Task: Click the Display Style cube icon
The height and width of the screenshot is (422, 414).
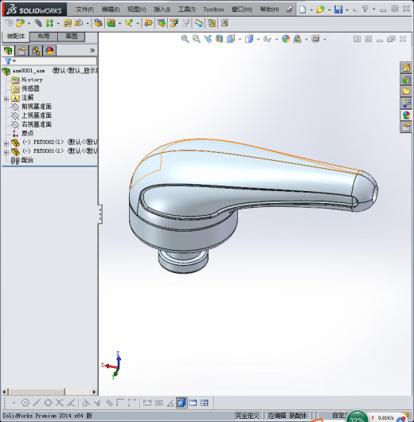Action: (x=249, y=39)
